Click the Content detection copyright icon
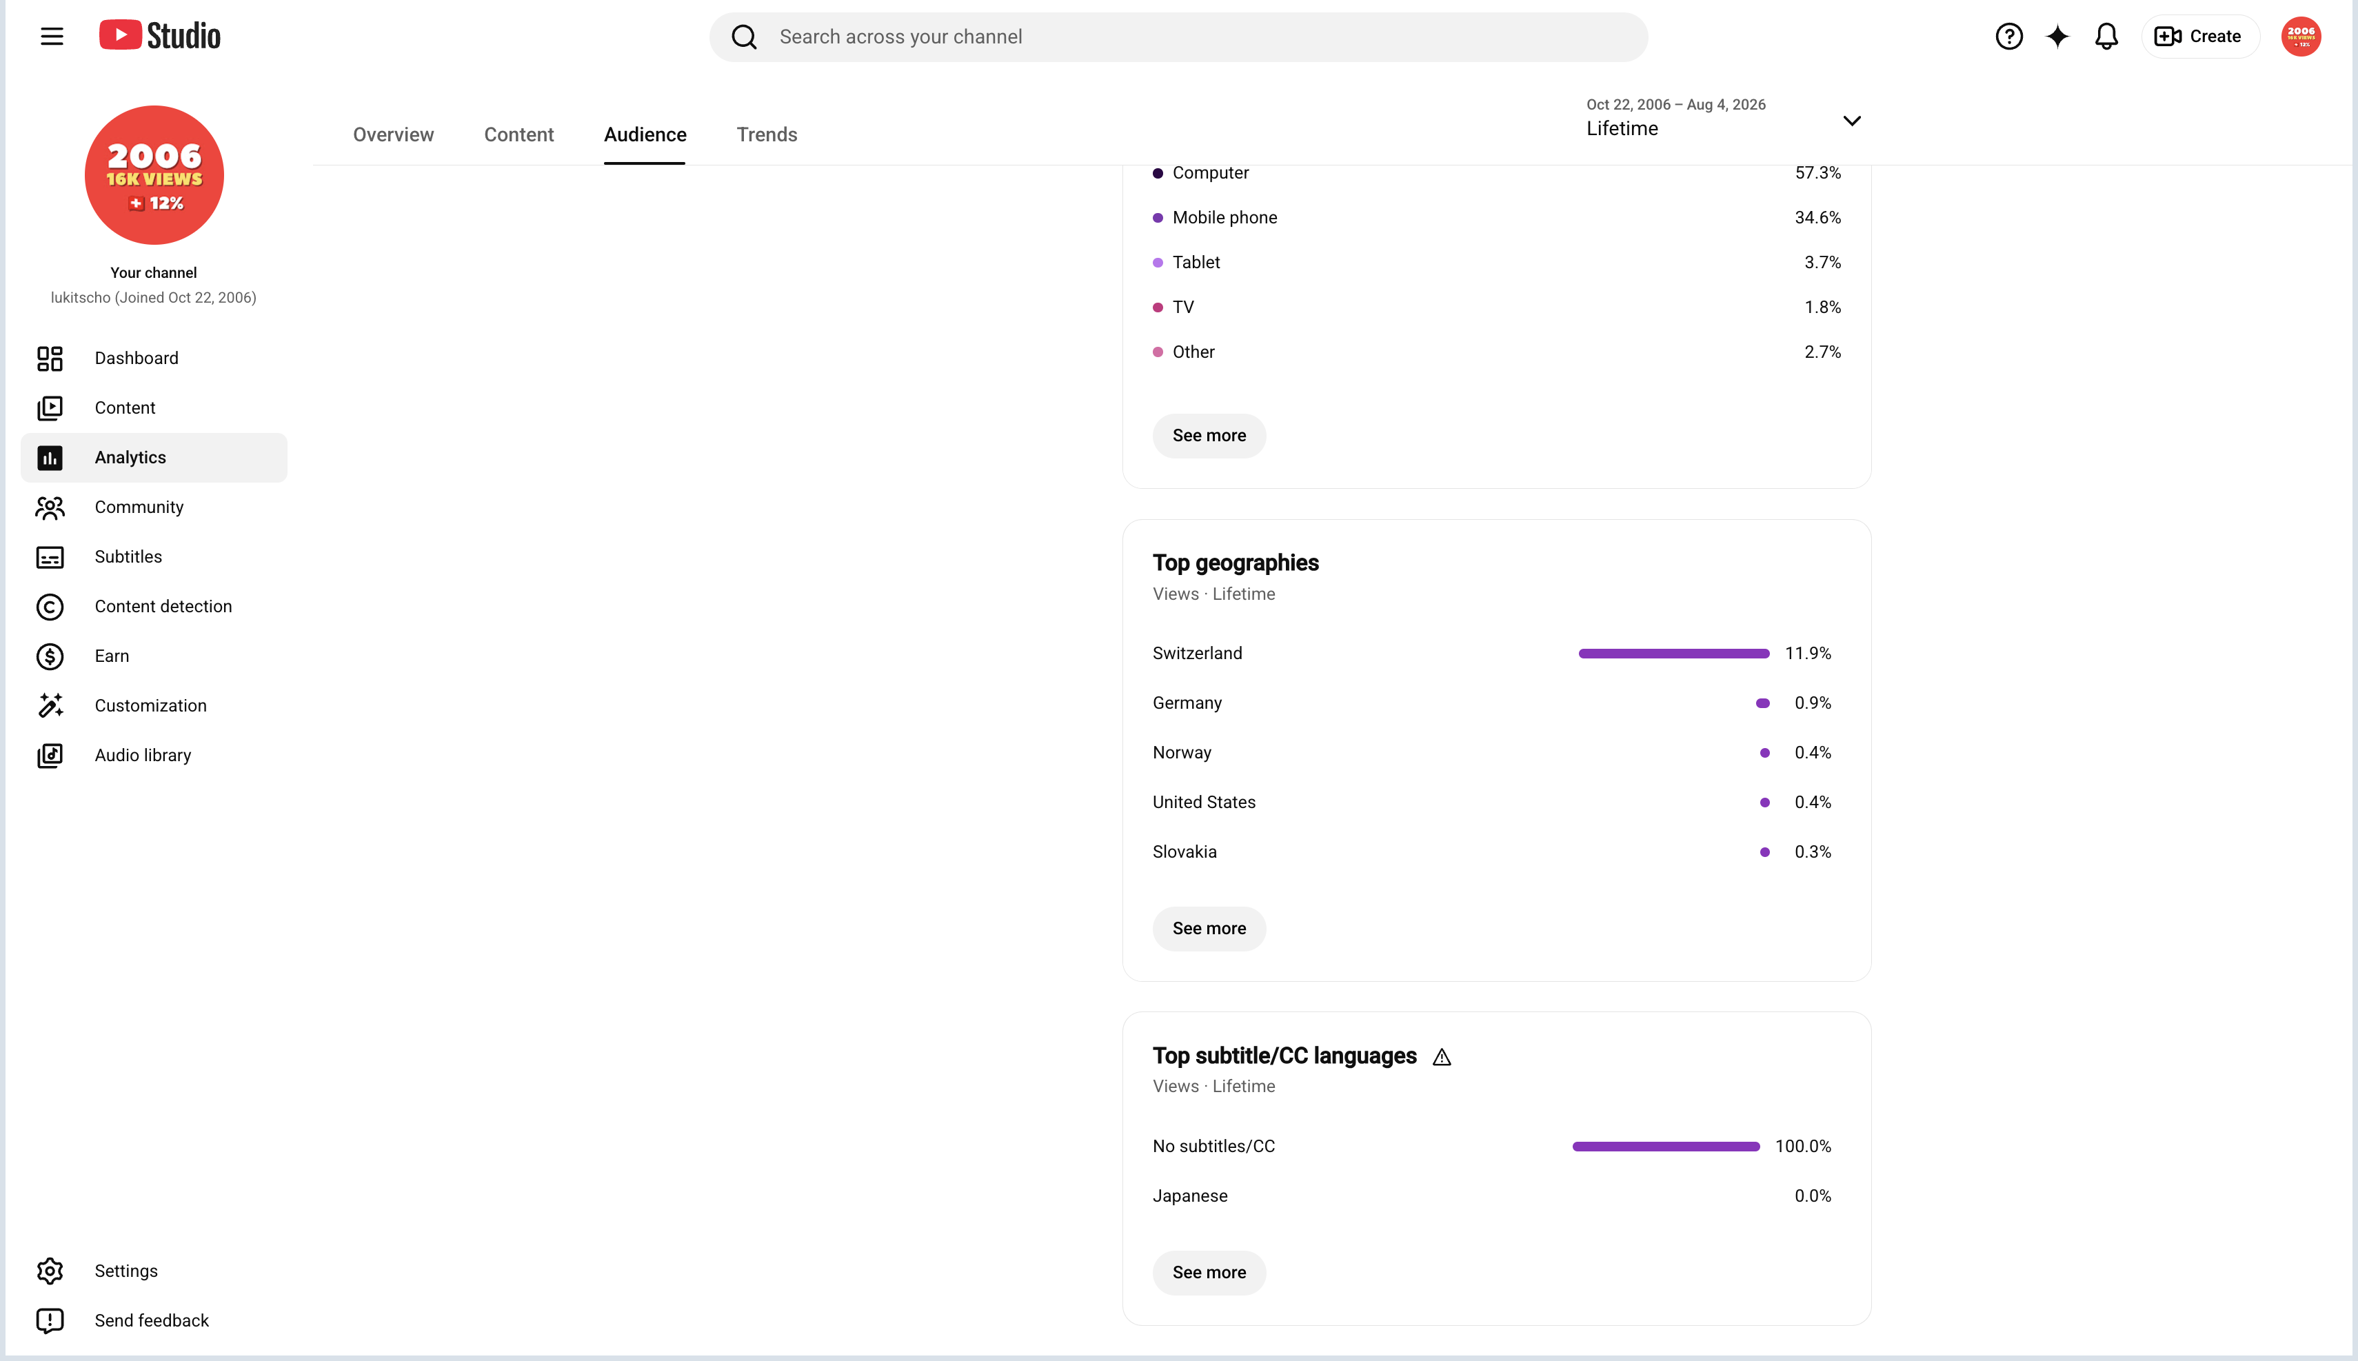The width and height of the screenshot is (2358, 1361). coord(50,607)
